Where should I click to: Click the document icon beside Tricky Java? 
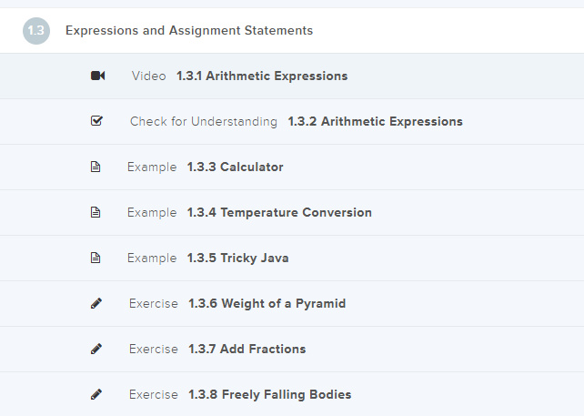(96, 258)
